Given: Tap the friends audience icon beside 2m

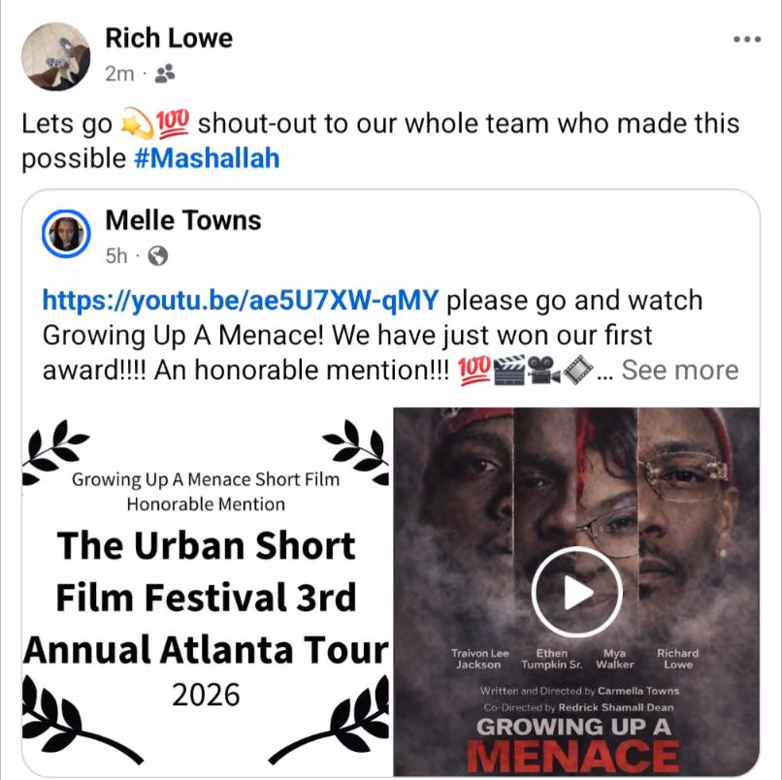Looking at the screenshot, I should coord(165,74).
